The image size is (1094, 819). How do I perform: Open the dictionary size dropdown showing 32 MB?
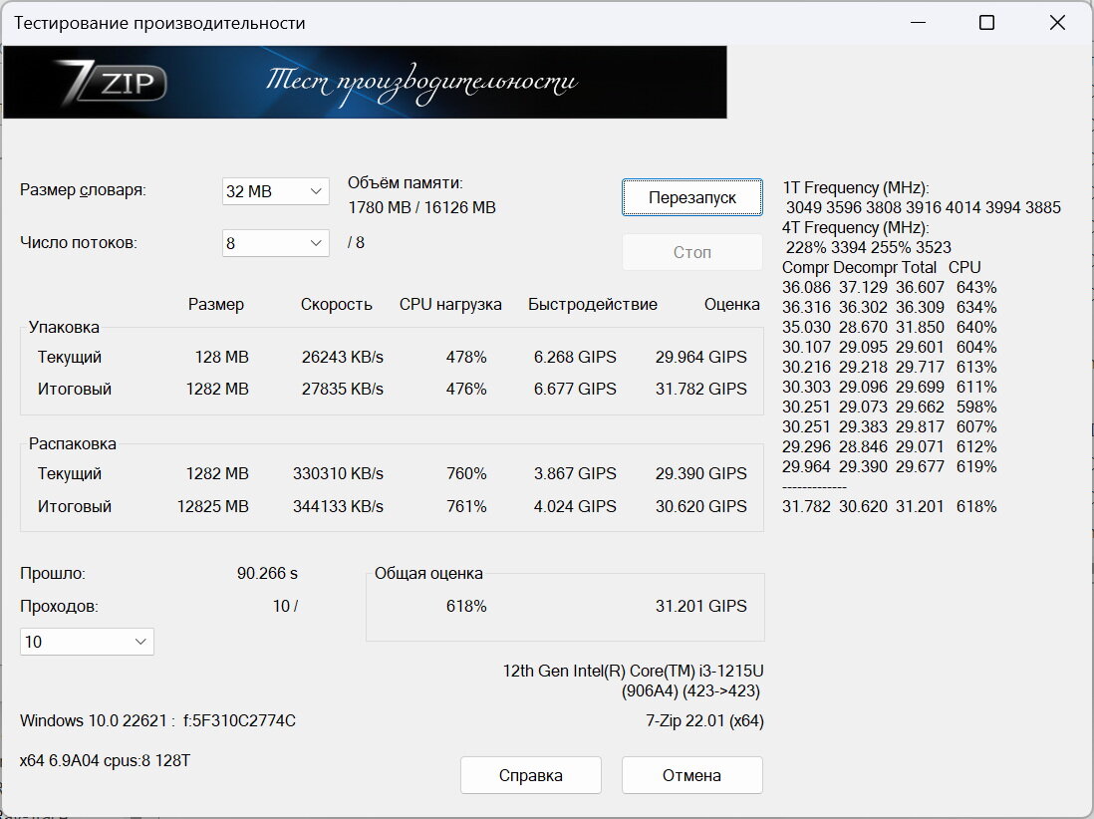tap(276, 191)
